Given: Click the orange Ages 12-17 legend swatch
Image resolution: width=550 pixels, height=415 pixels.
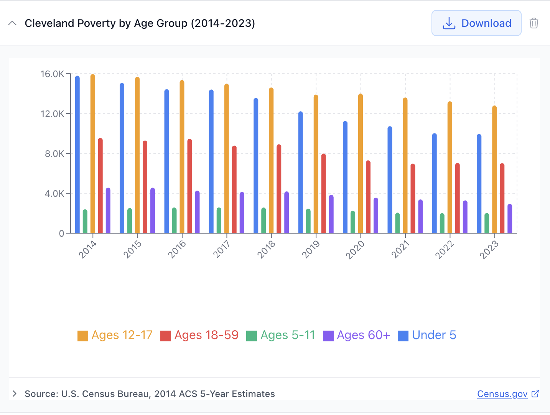Looking at the screenshot, I should [82, 334].
